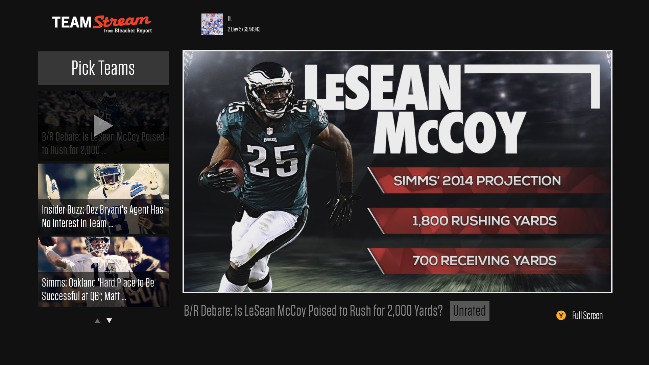
Task: Click the 'from Bleacher Report' subtitle text
Action: [x=128, y=31]
